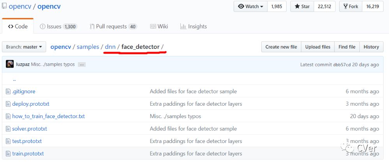Open the solver.prototxt file
Viewport: 389px width, 164px height.
tap(30, 129)
